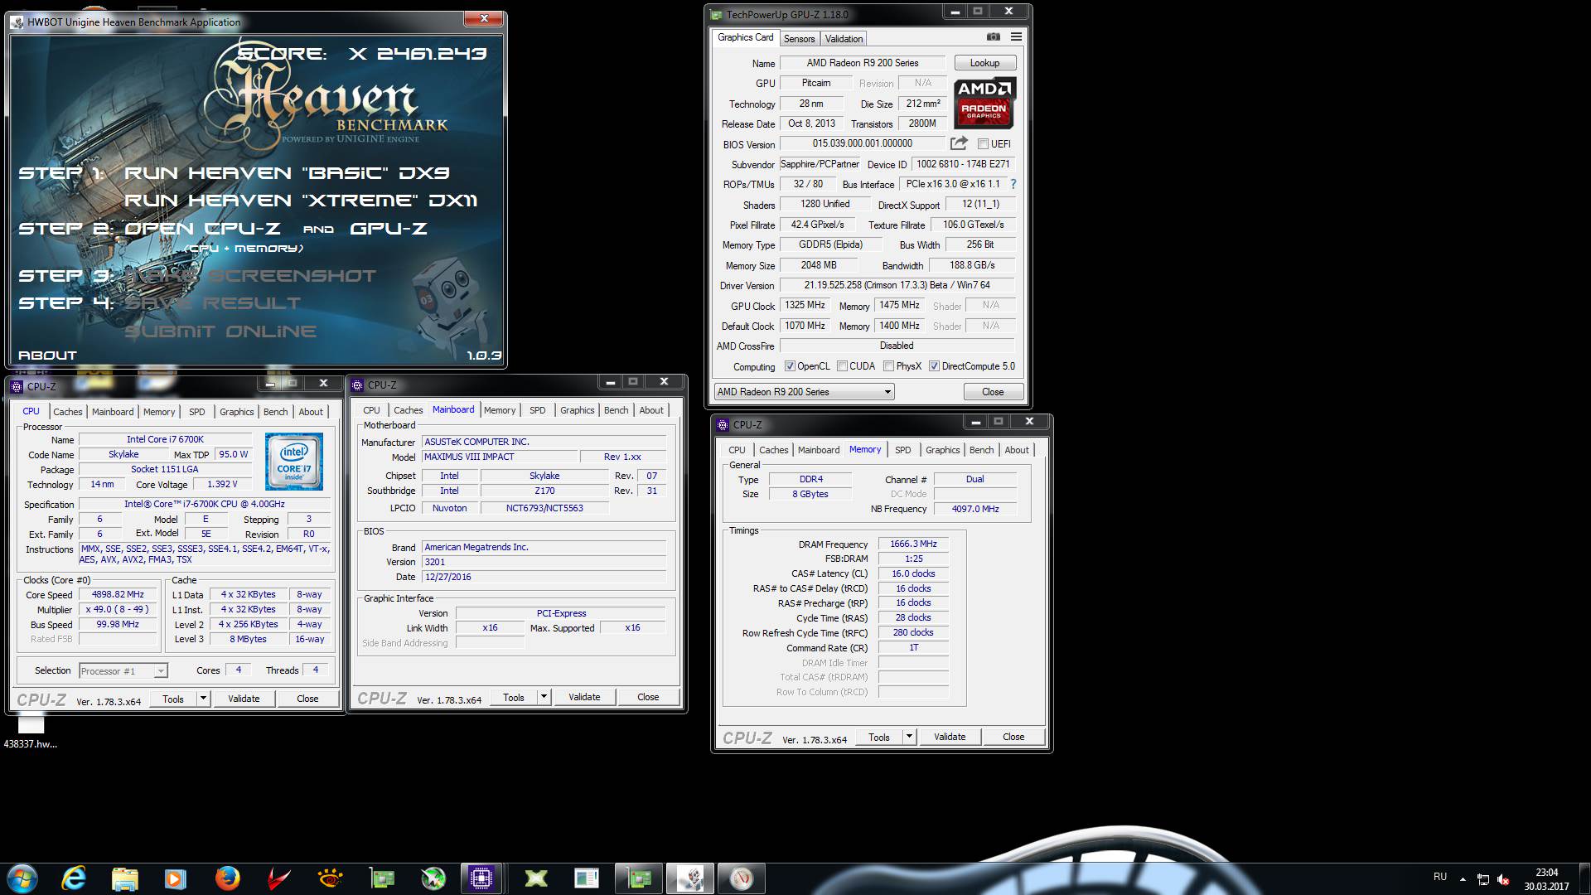
Task: Click the red checkmark taskbar icon
Action: click(x=278, y=878)
